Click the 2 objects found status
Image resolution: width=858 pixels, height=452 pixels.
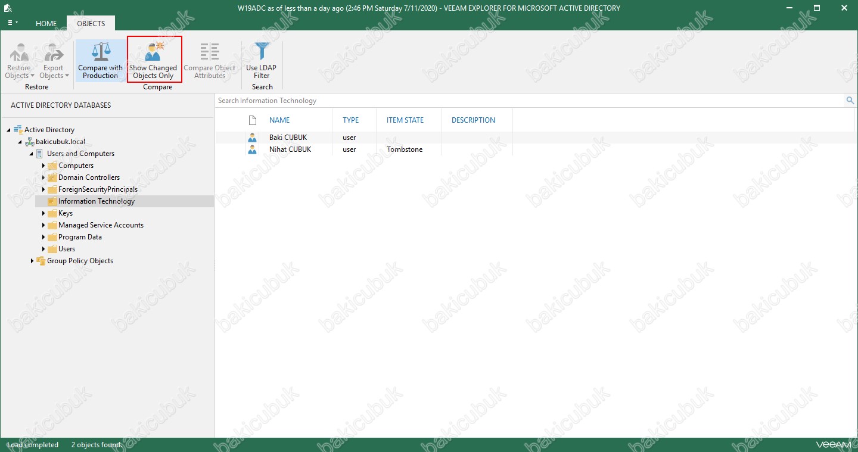[95, 445]
